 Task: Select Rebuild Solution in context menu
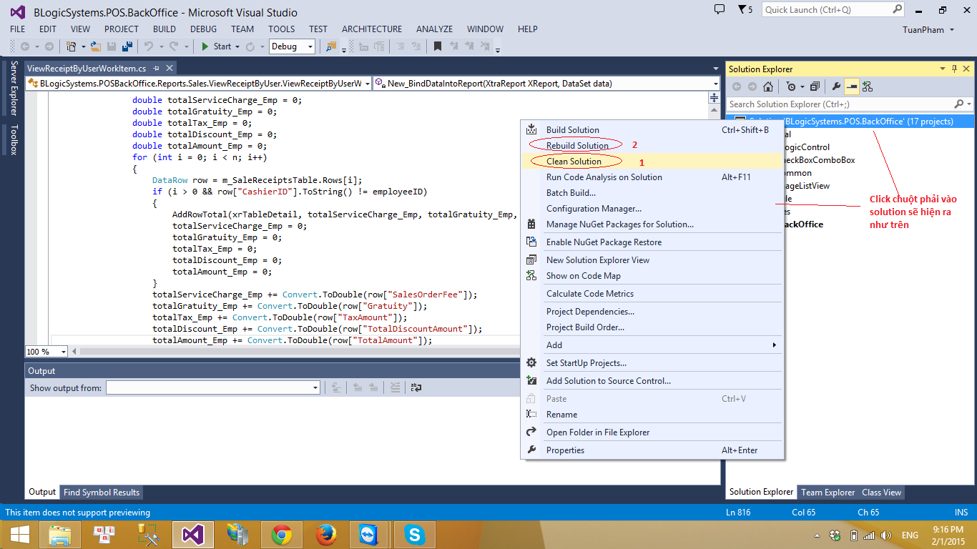click(x=652, y=146)
